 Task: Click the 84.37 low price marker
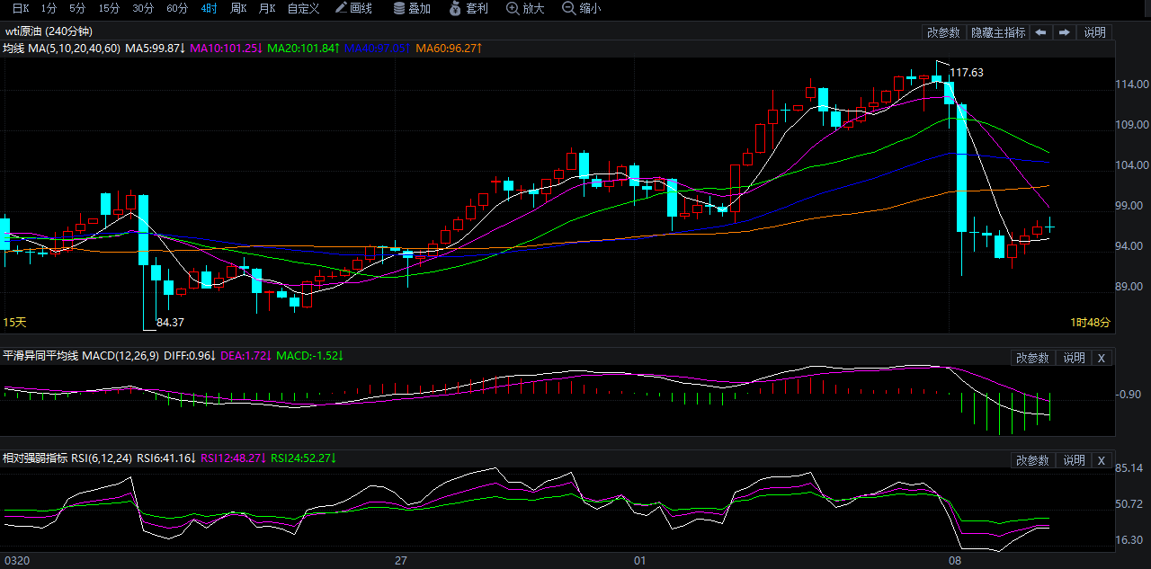click(170, 322)
